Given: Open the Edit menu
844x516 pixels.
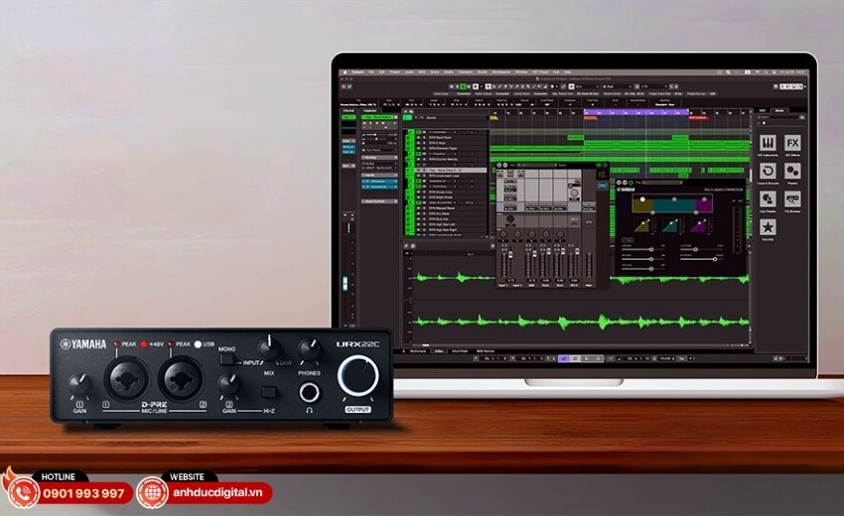Looking at the screenshot, I should click(381, 71).
